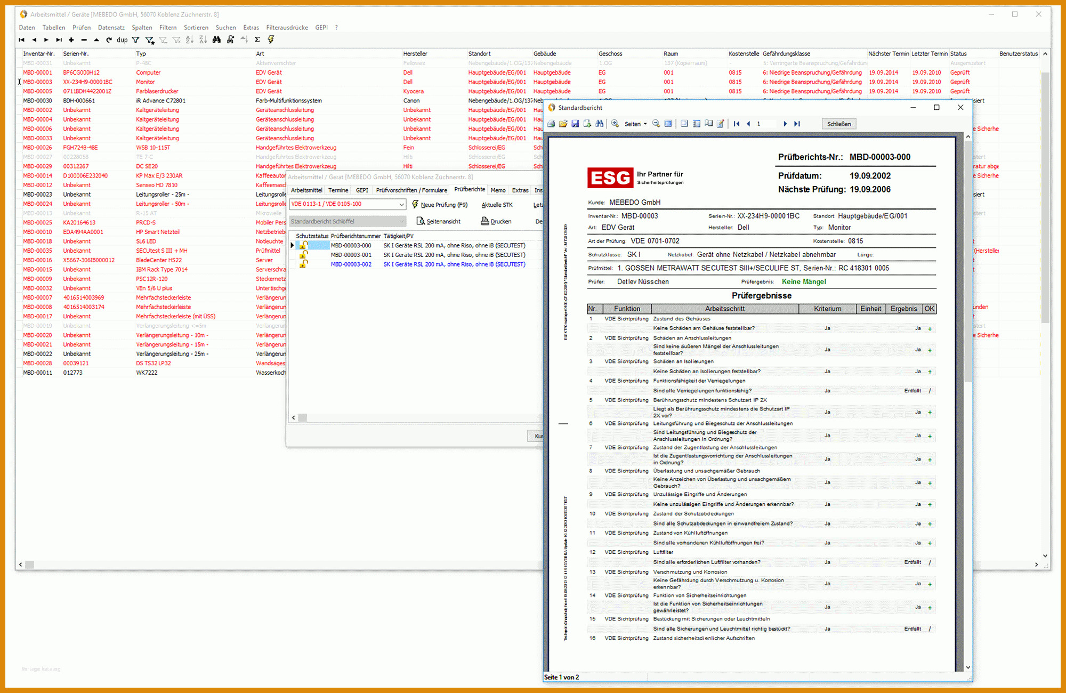Click the up triangle edit icon

(96, 40)
